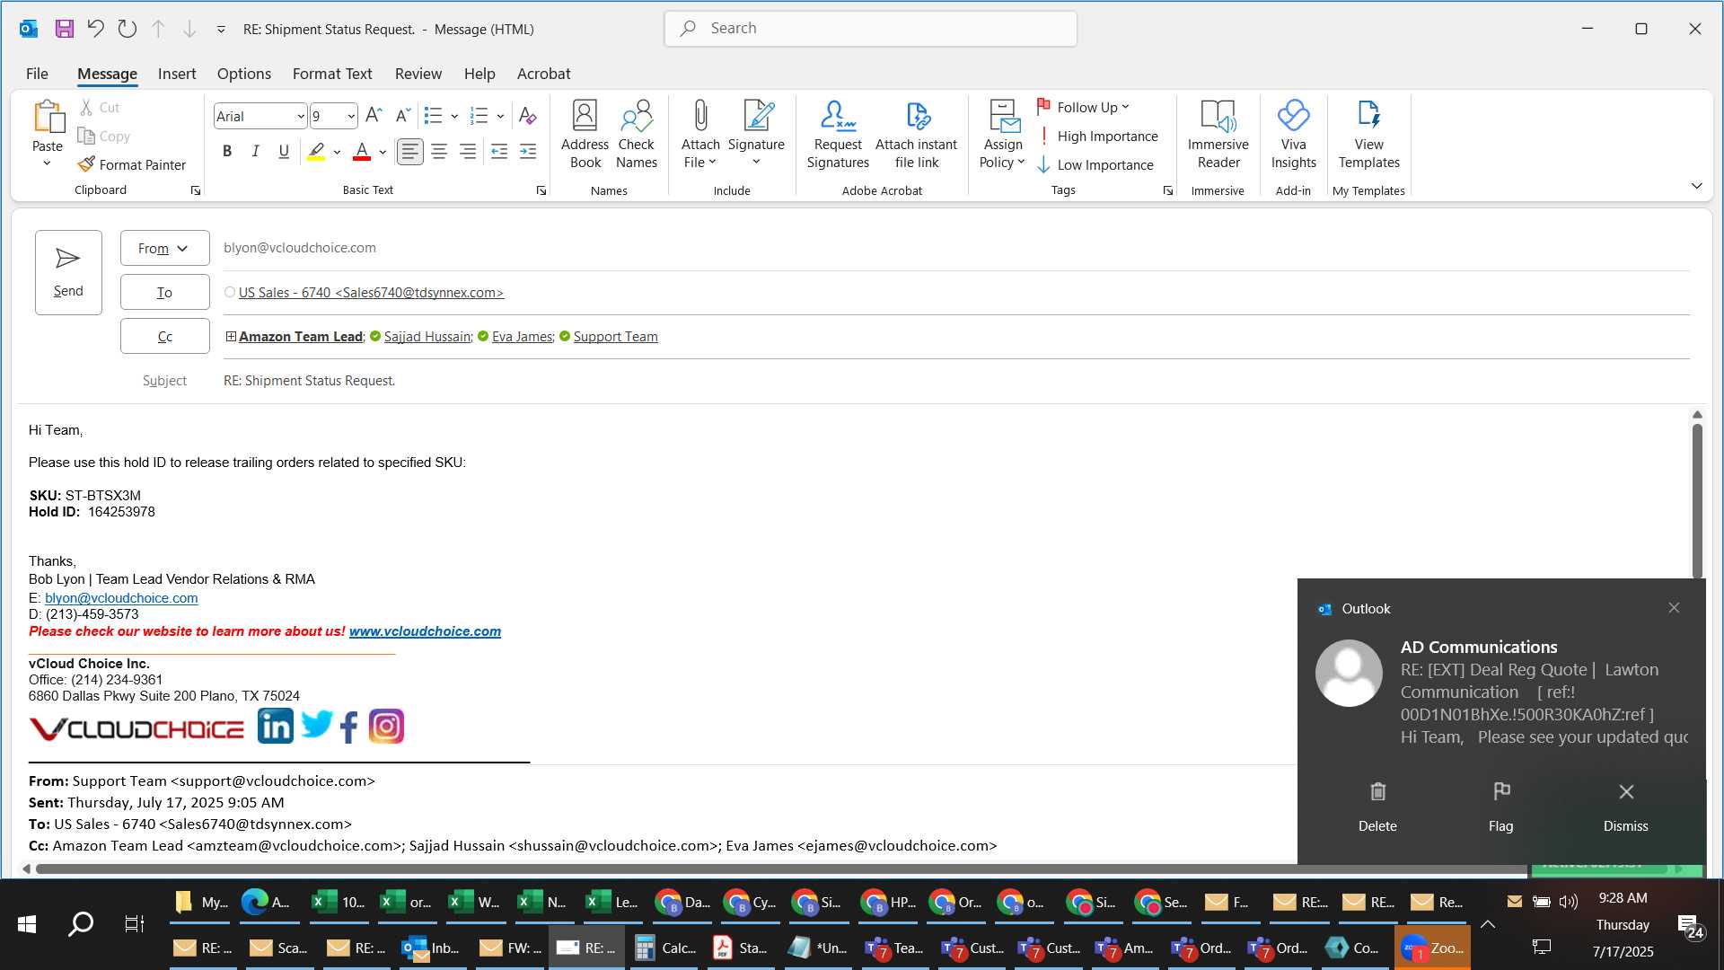
Task: Dismiss the Outlook notification
Action: [x=1625, y=806]
